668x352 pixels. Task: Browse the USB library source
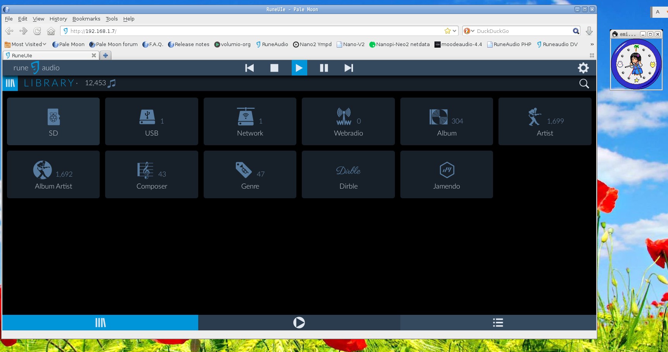point(151,121)
